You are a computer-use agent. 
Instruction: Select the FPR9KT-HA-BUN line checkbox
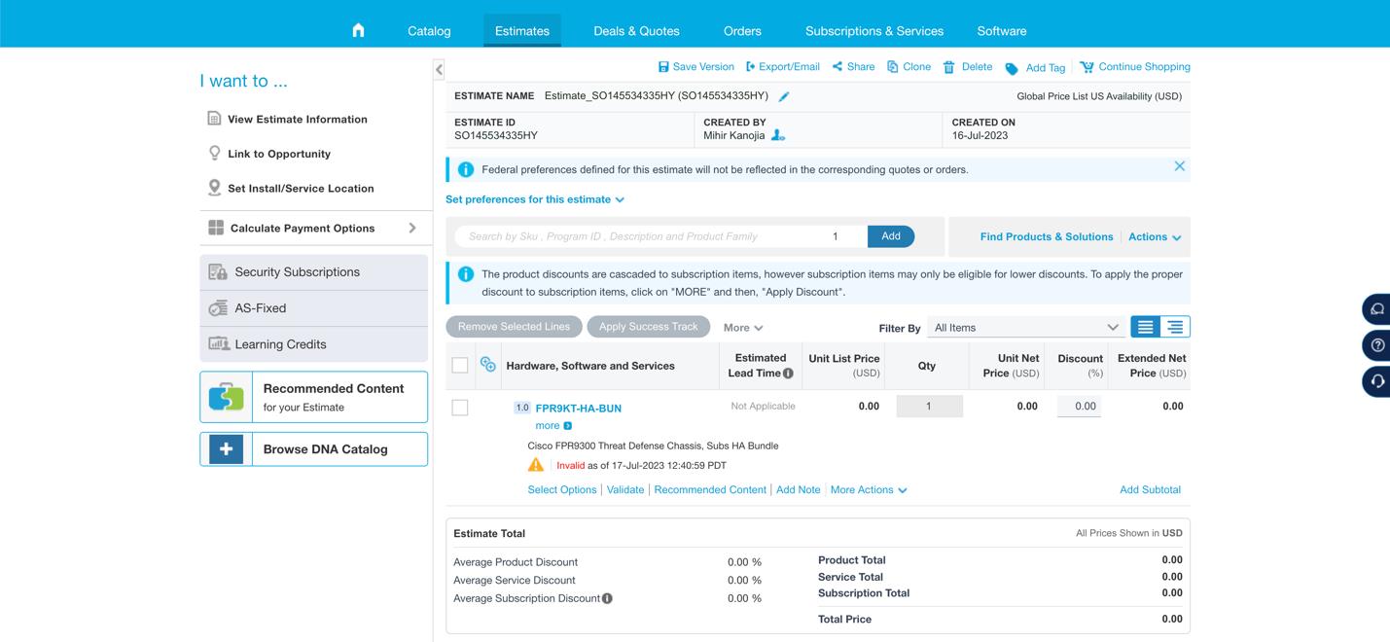[x=460, y=408]
